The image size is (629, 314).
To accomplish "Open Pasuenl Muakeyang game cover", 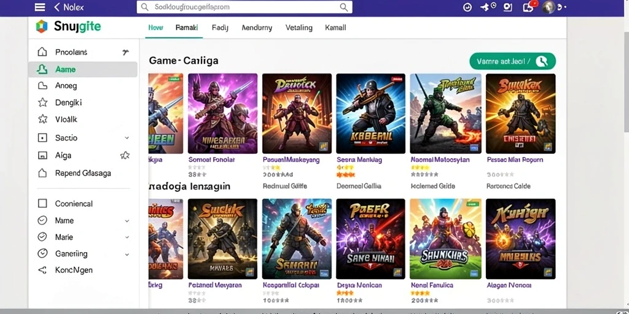I will coord(297,113).
